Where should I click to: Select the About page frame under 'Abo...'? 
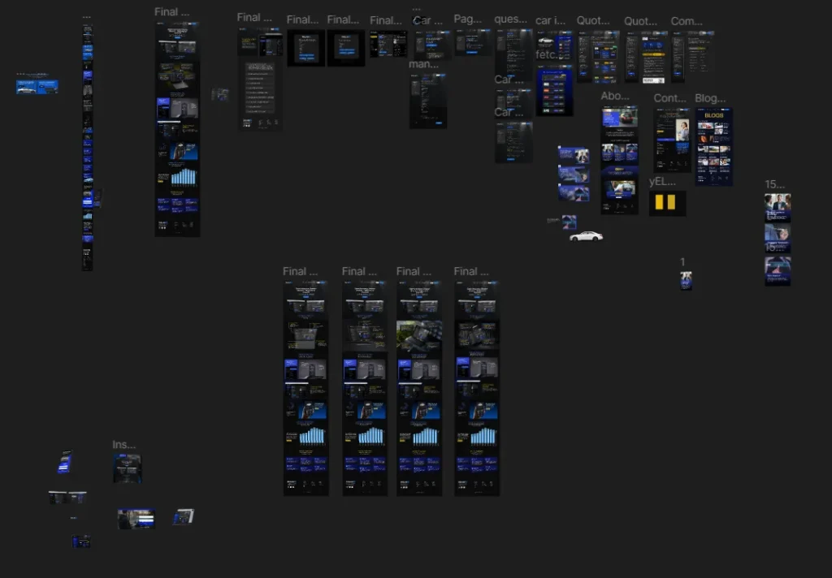point(619,160)
